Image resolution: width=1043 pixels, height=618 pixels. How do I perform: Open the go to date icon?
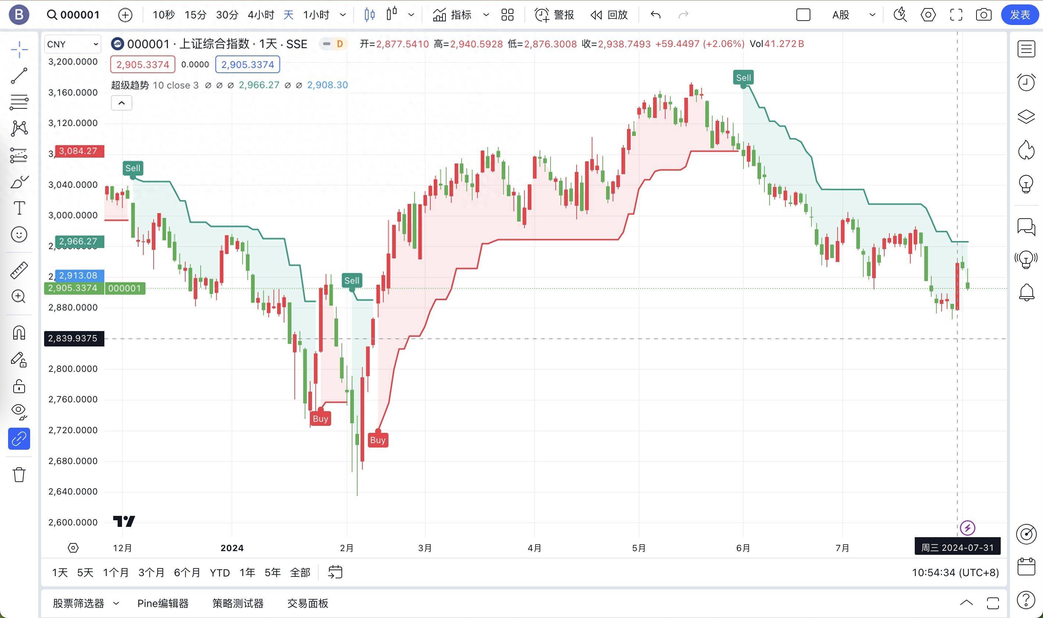tap(335, 572)
